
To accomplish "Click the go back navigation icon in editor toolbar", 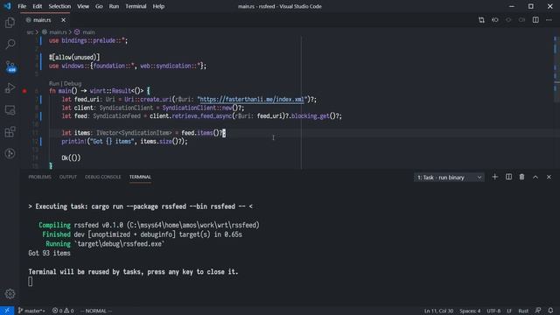I will 495,20.
